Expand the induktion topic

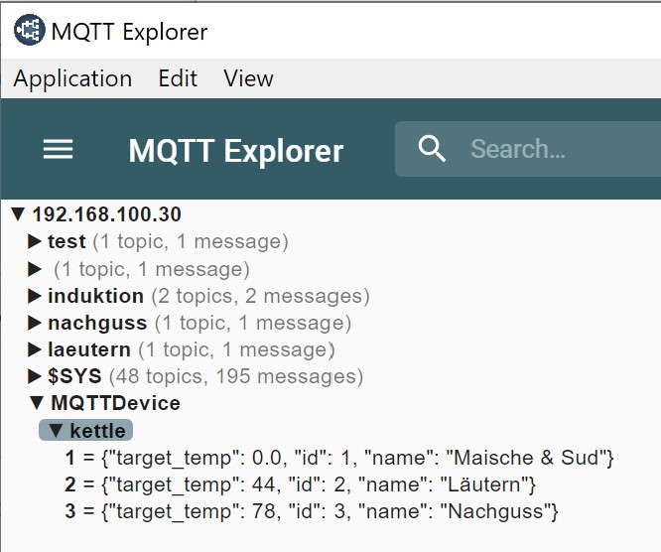point(35,296)
